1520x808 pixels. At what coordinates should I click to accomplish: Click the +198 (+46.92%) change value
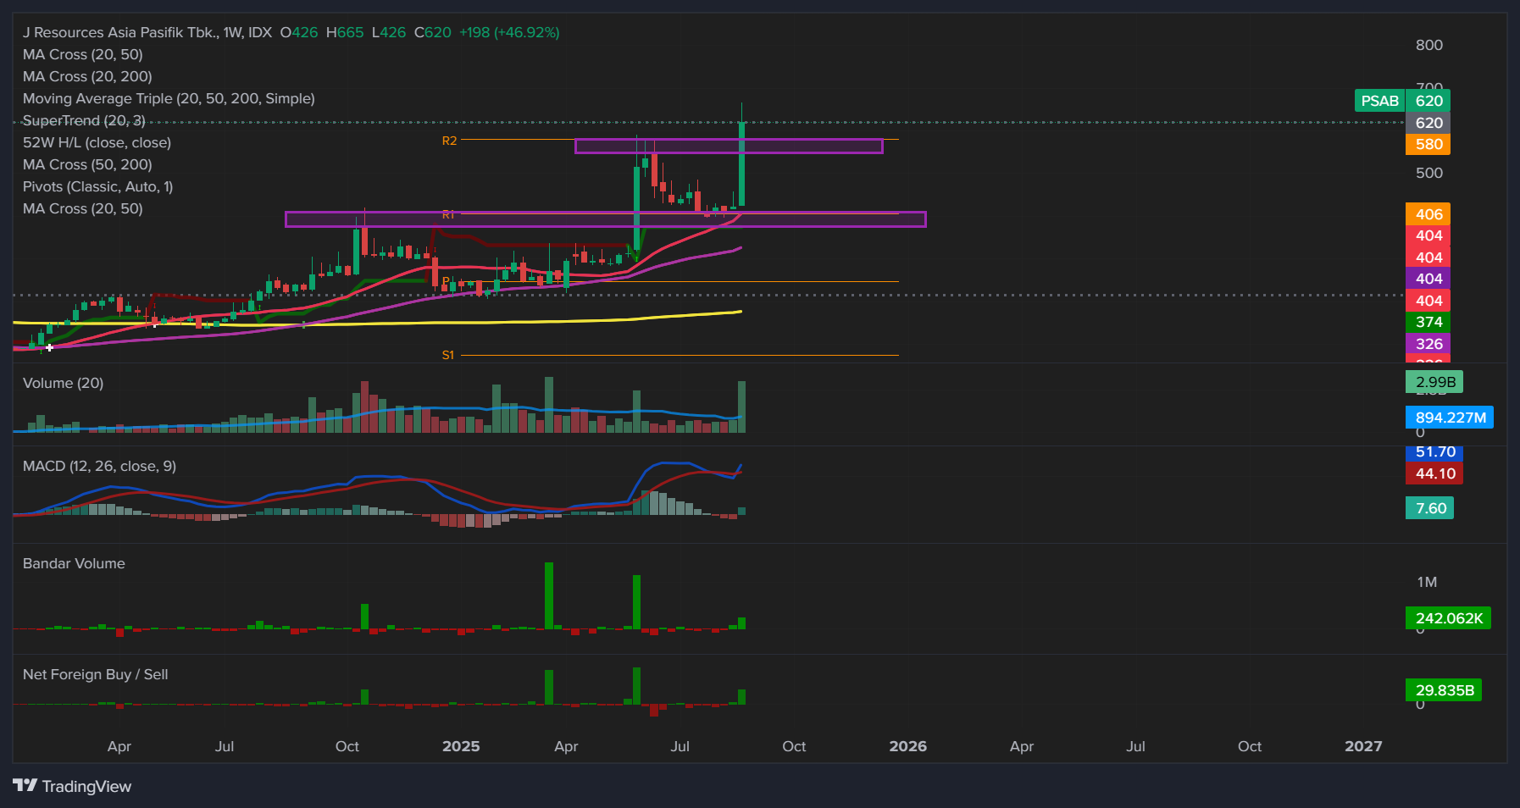tap(509, 32)
